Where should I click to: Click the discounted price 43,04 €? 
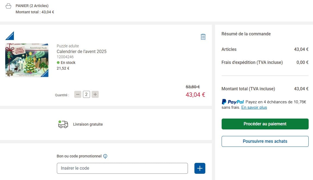195,95
